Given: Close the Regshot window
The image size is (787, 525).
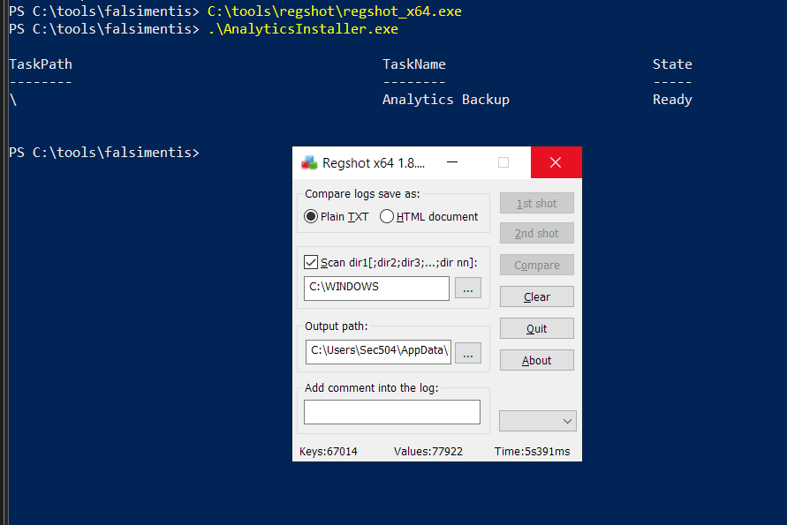Looking at the screenshot, I should point(556,162).
